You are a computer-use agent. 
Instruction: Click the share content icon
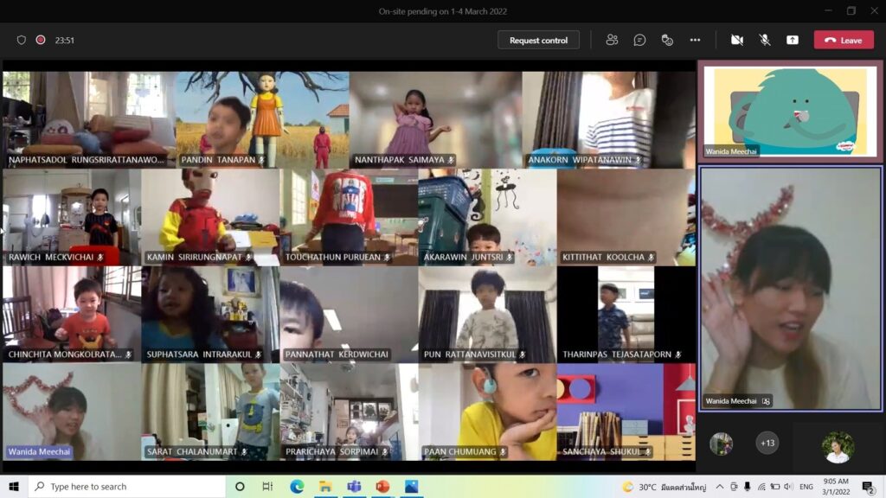tap(792, 40)
